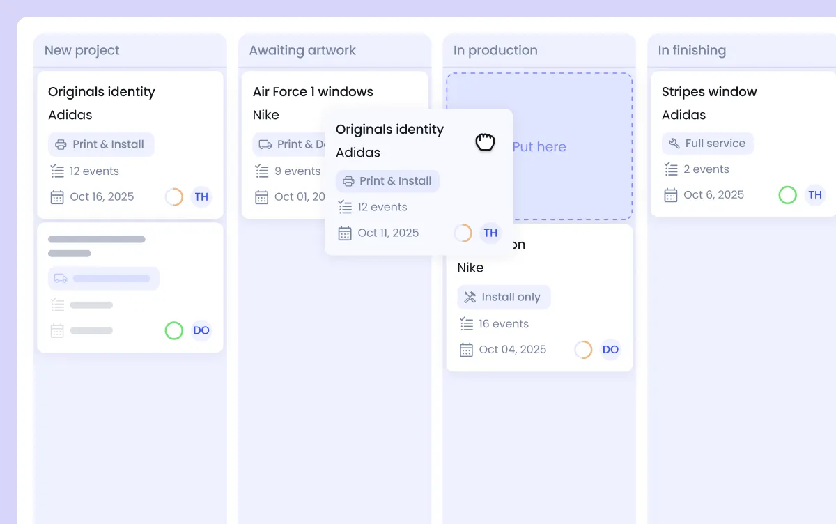Click the Install only tag
This screenshot has height=524, width=836.
pos(504,297)
